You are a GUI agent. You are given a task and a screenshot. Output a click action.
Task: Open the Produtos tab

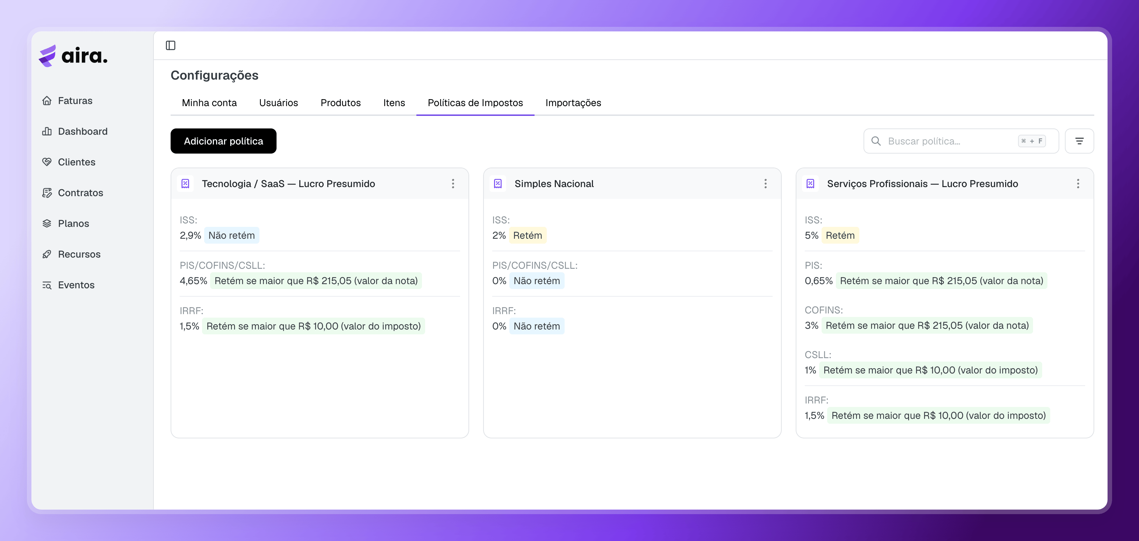click(341, 103)
